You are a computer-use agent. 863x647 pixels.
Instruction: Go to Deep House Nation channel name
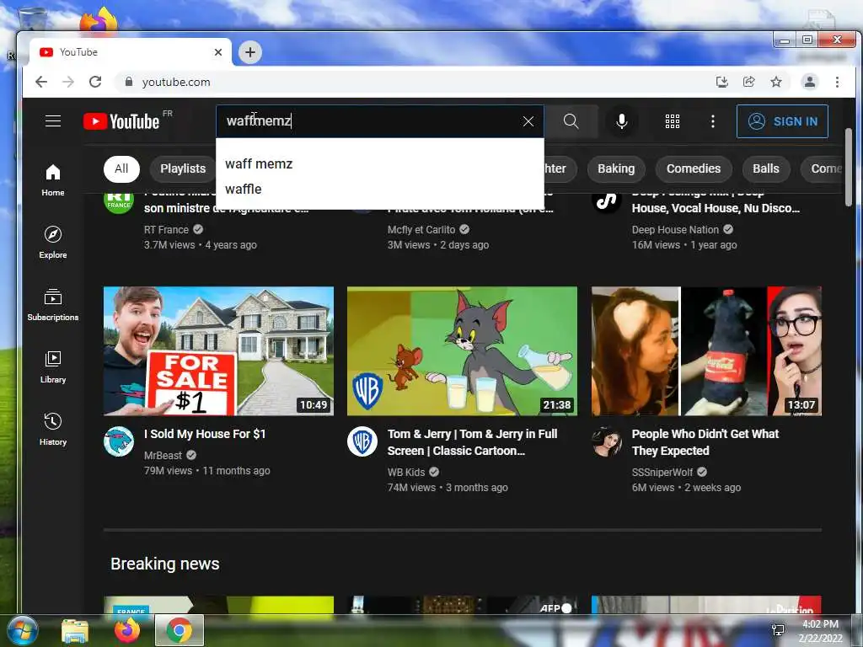click(x=675, y=230)
